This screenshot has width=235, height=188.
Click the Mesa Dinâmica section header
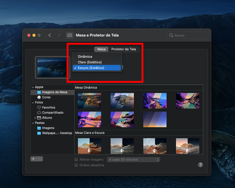pyautogui.click(x=86, y=88)
